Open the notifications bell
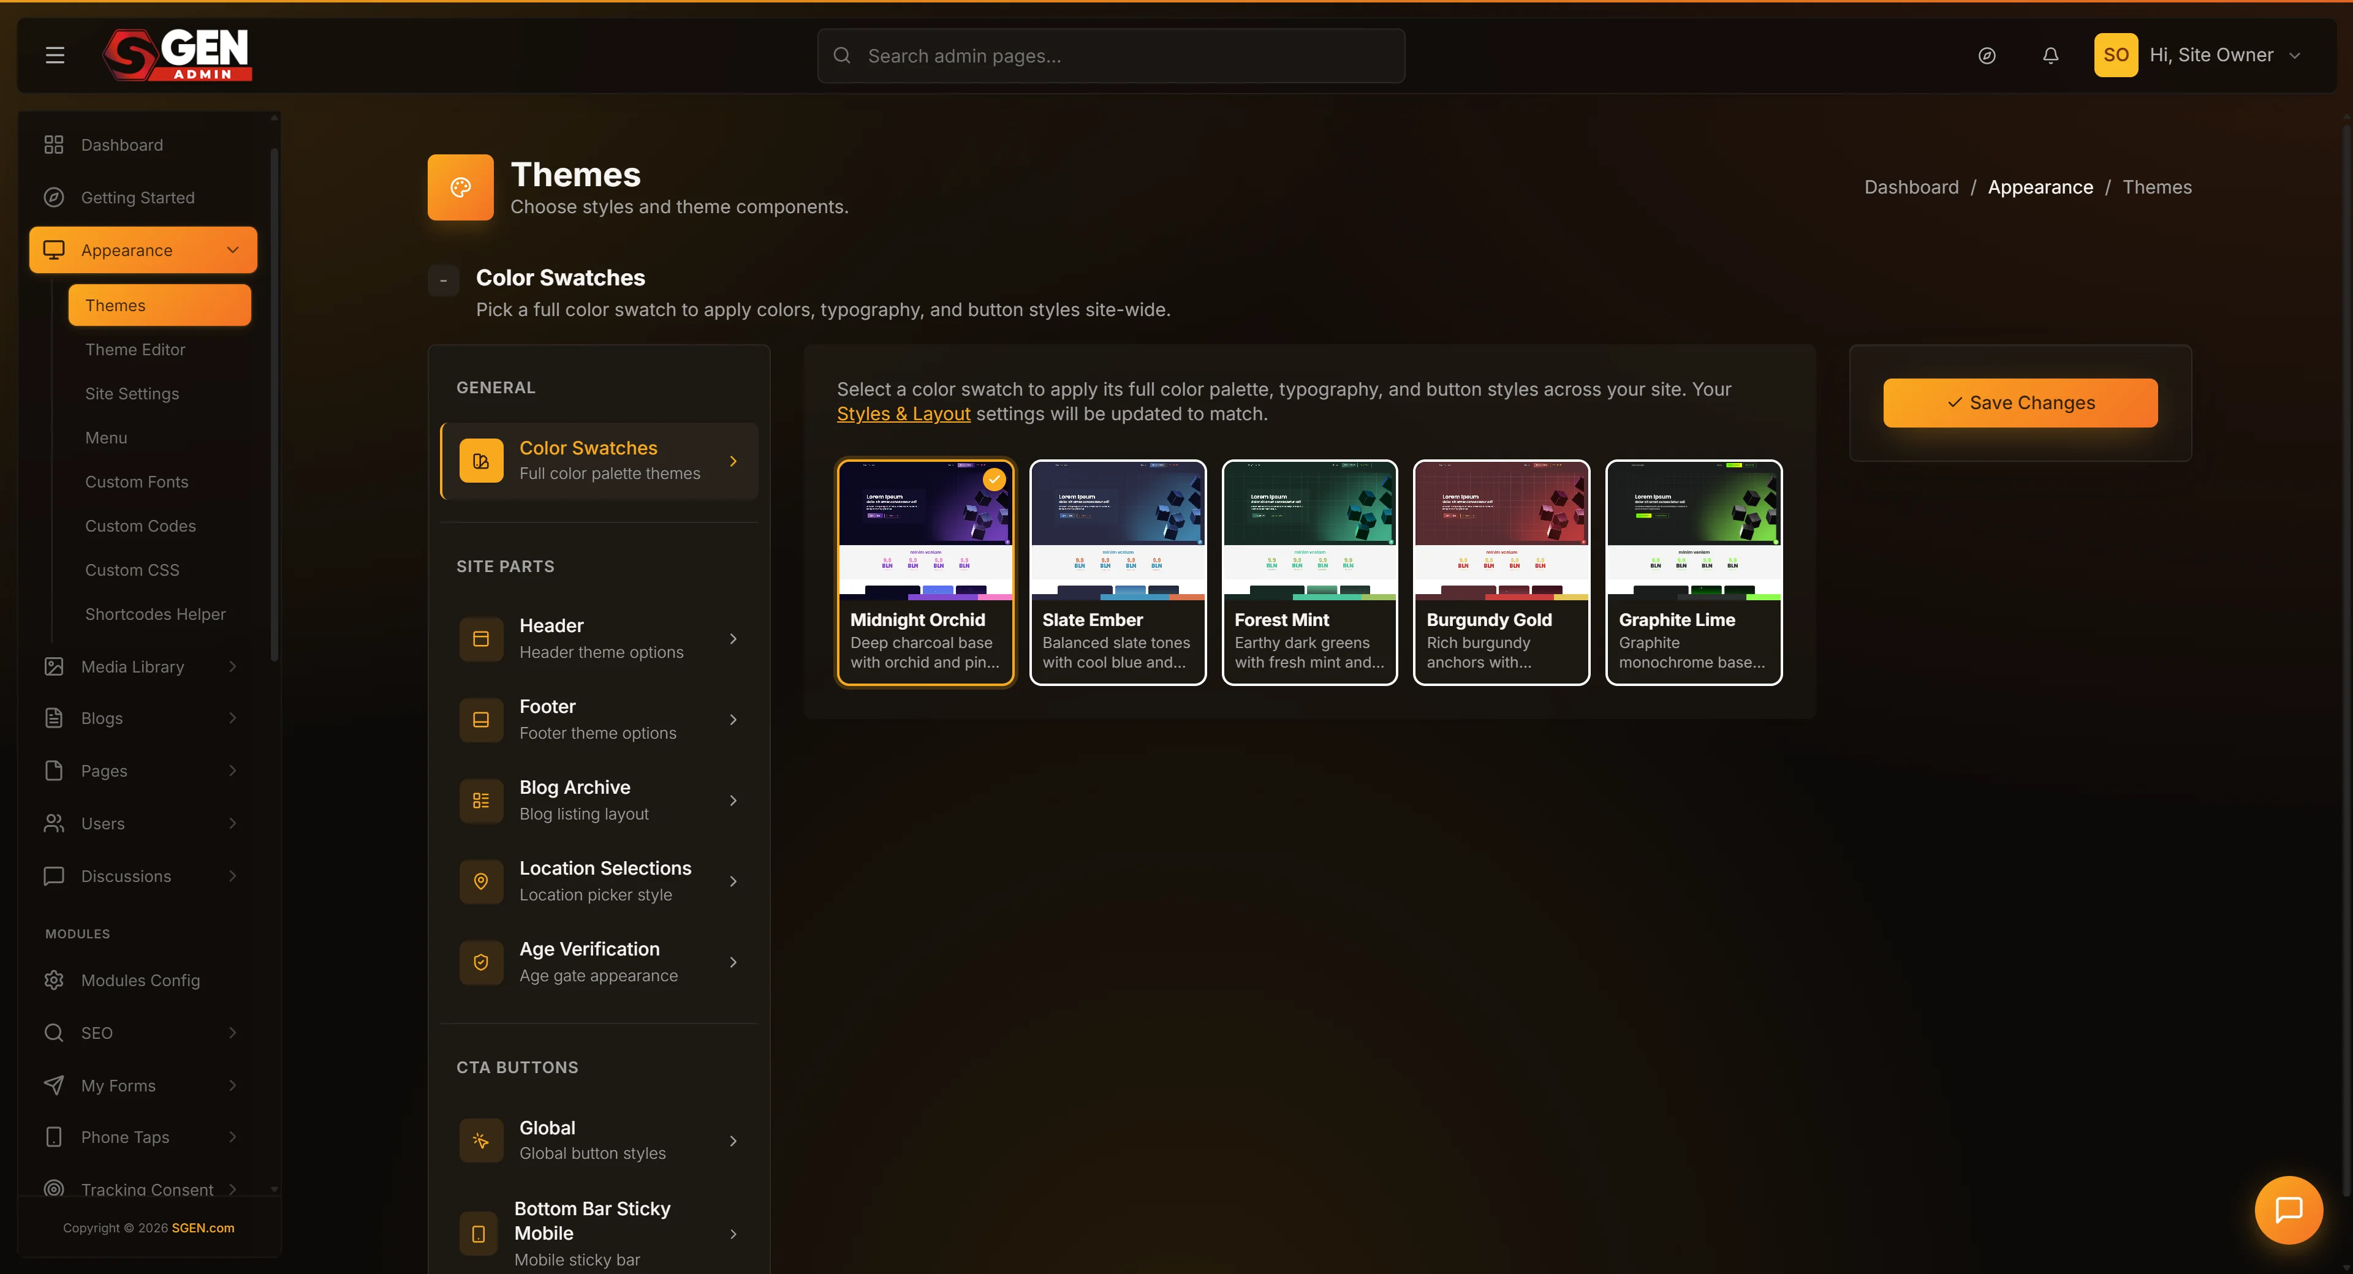The image size is (2353, 1274). pos(2051,56)
